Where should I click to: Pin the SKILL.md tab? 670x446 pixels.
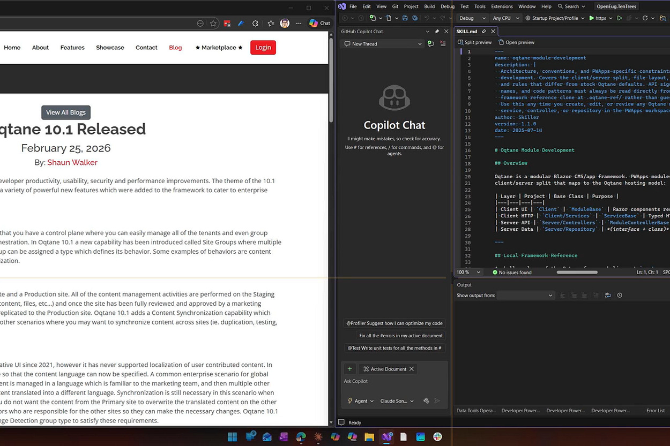(484, 32)
